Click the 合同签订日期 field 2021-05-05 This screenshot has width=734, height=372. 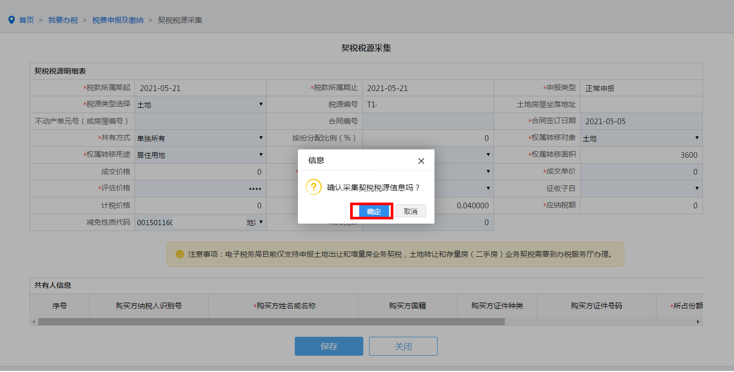coord(641,121)
